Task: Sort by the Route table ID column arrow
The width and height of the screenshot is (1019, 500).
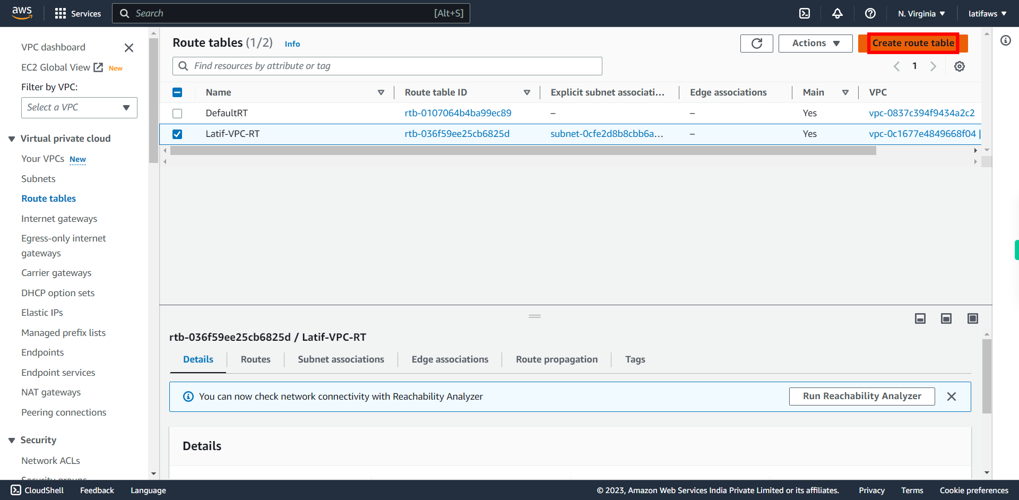Action: pos(527,92)
